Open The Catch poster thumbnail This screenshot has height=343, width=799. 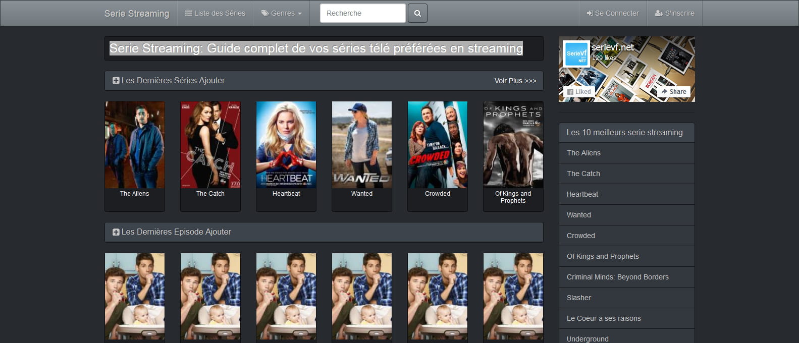[210, 145]
